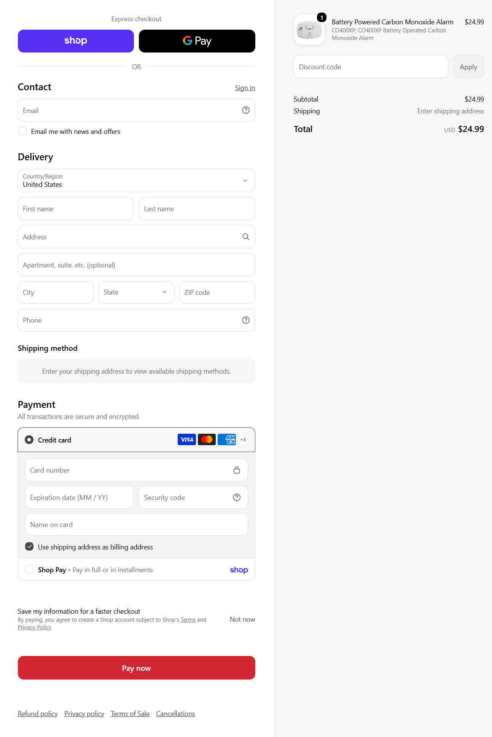492x737 pixels.
Task: Click the Expiration date field
Action: (79, 497)
